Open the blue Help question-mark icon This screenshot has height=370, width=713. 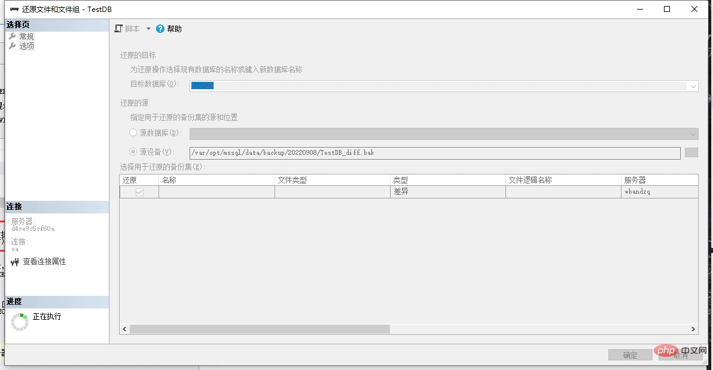tap(160, 29)
